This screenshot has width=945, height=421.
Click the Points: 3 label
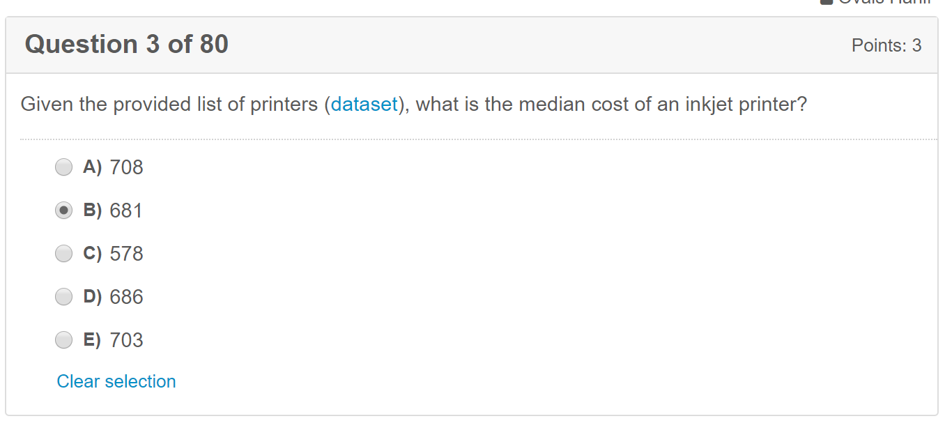[x=887, y=45]
